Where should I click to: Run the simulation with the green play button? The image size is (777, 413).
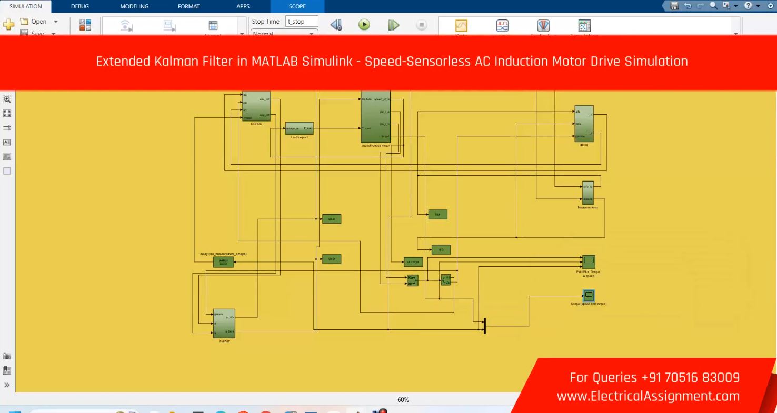[364, 25]
